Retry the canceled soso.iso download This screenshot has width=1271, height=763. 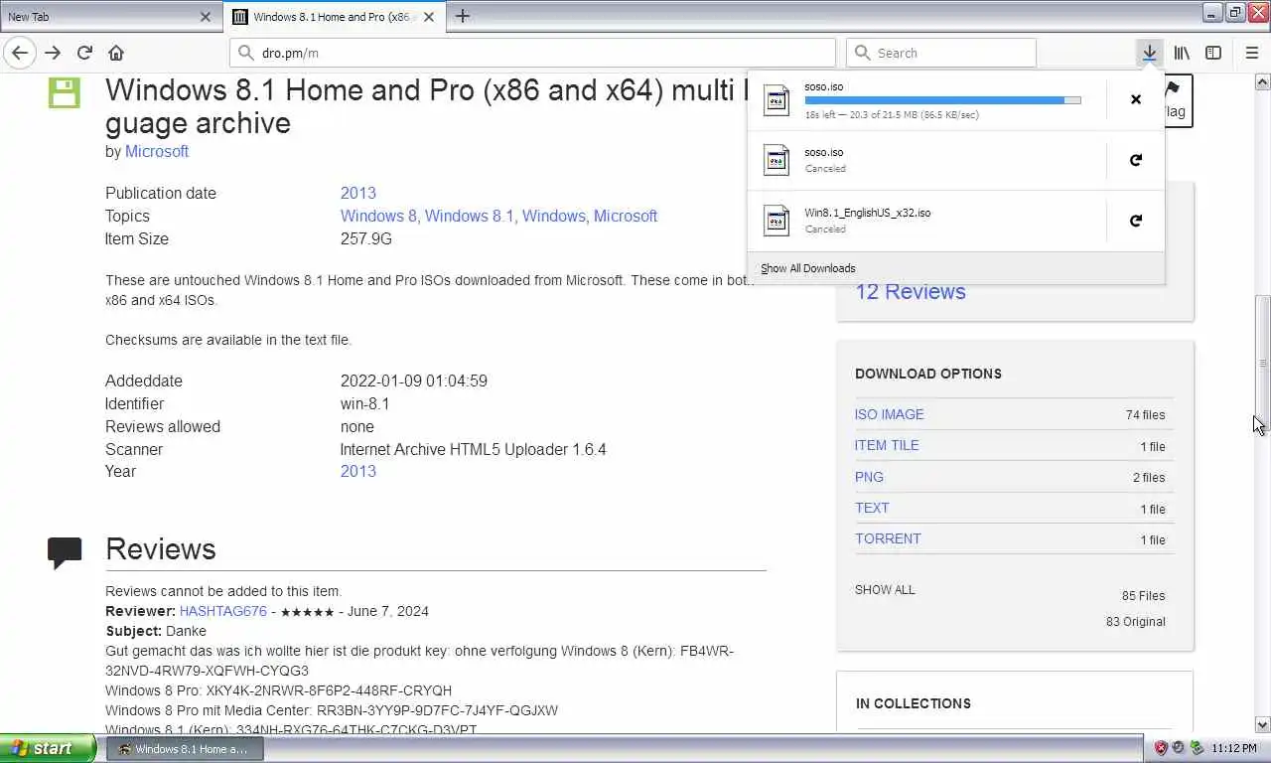pyautogui.click(x=1136, y=160)
